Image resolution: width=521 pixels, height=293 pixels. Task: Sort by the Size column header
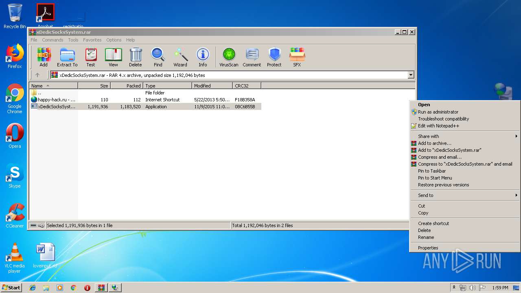(x=94, y=86)
